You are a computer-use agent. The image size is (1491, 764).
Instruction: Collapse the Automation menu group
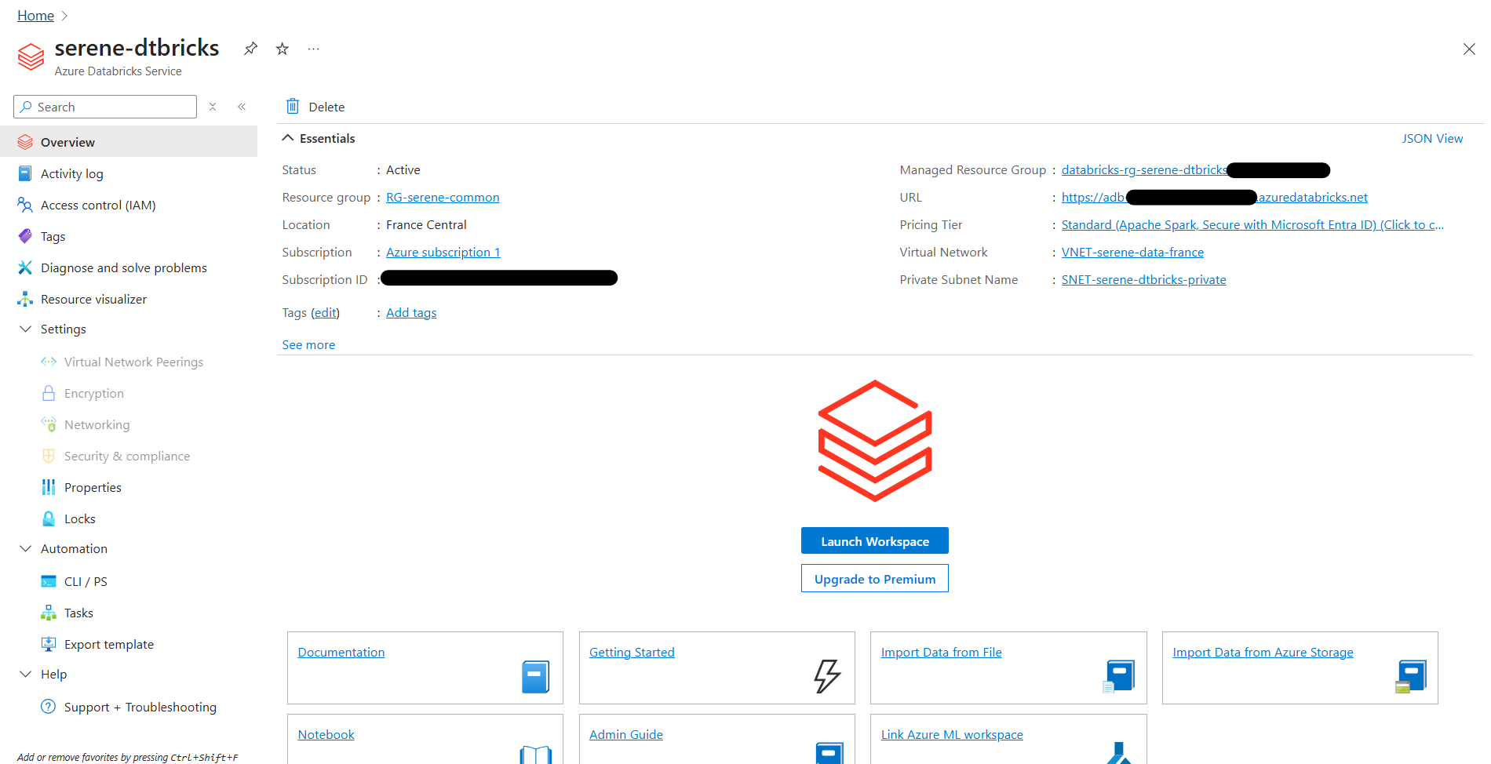point(25,548)
